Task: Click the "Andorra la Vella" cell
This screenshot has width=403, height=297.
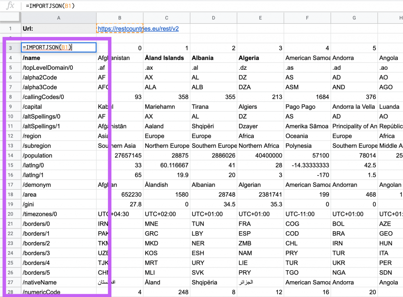Action: [x=354, y=106]
